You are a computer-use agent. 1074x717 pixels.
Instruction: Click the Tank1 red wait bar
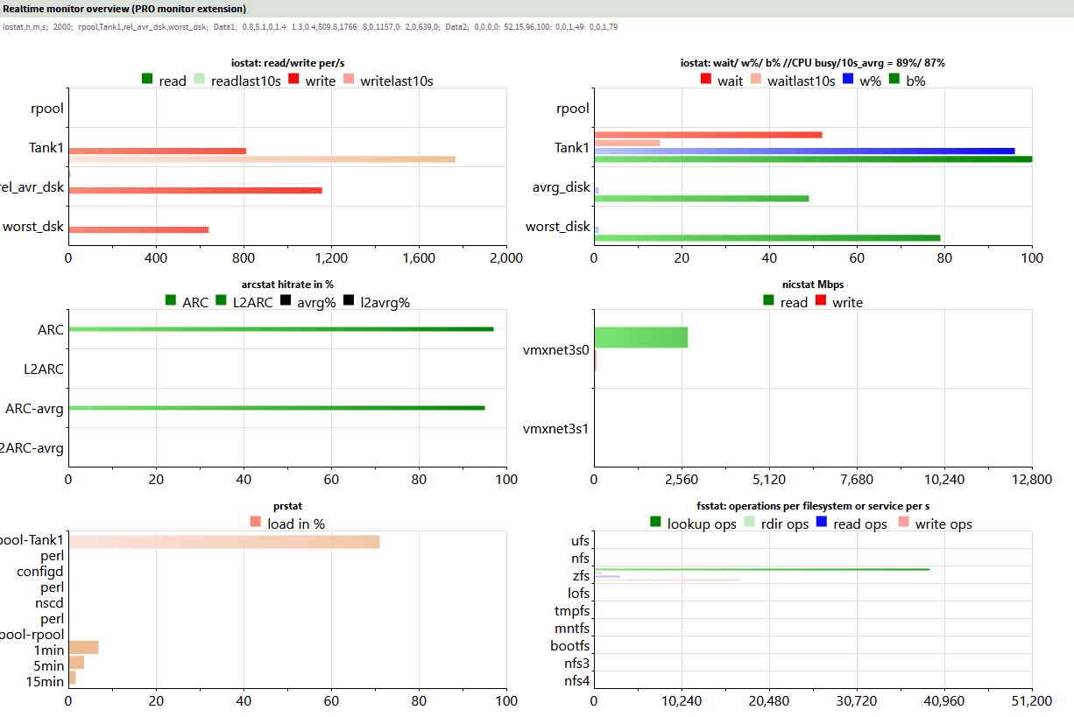pos(708,134)
